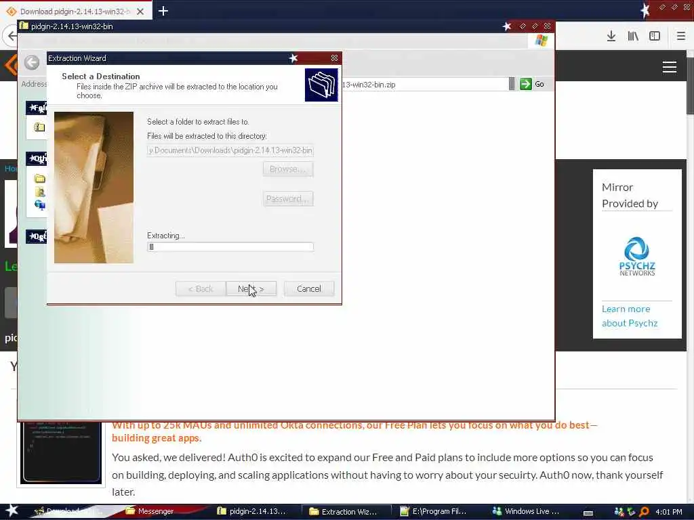Screen dimensions: 694x520
Task: Collapse the Folder Tasks panel header
Action: pyautogui.click(x=37, y=108)
